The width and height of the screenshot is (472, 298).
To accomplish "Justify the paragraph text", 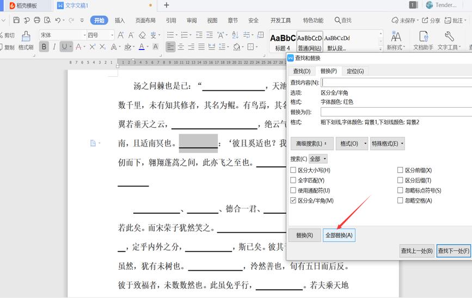I will 201,47.
